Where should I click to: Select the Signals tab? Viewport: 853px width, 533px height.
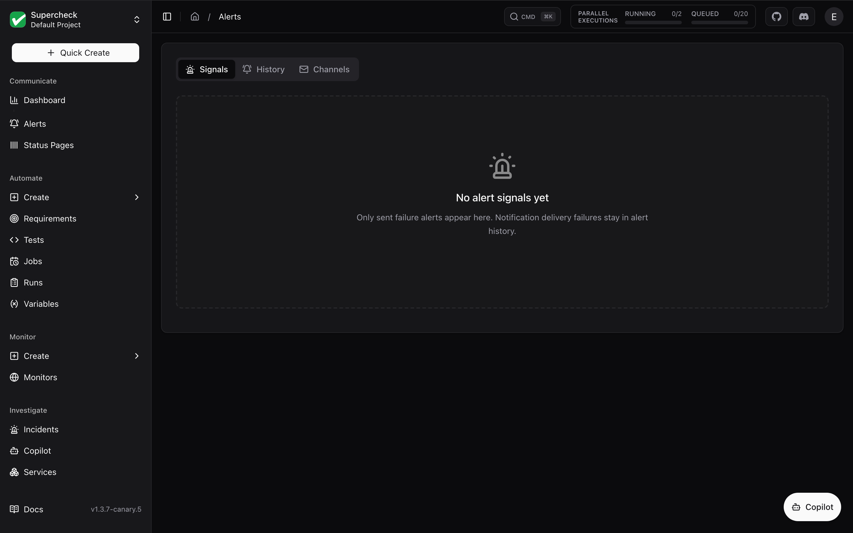pos(206,70)
